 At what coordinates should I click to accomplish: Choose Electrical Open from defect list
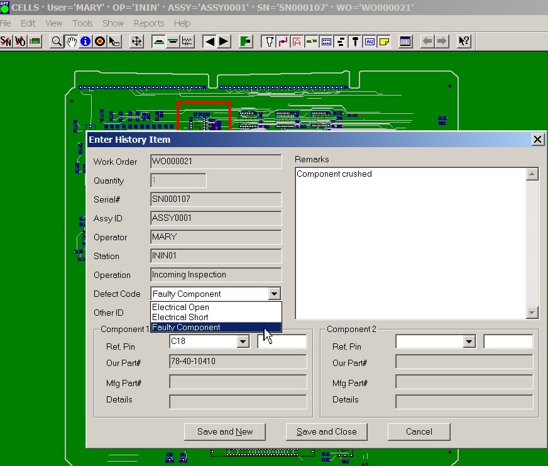[x=216, y=307]
